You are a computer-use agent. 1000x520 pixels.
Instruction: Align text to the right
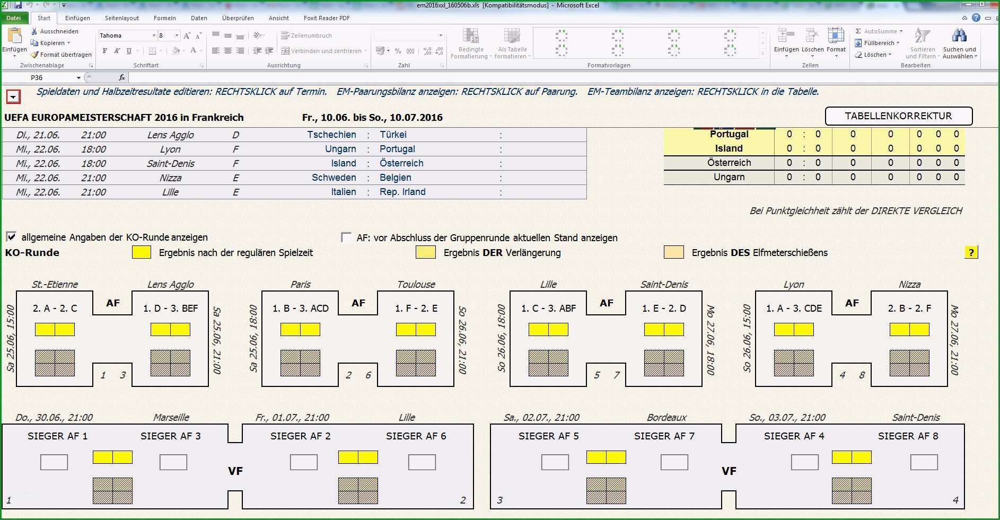coord(240,51)
